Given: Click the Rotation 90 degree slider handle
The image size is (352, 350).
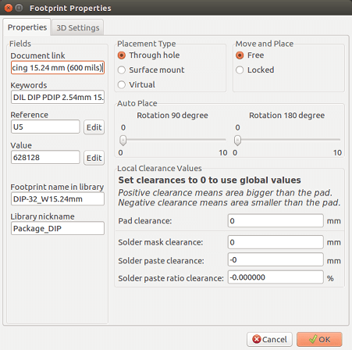Looking at the screenshot, I should point(123,140).
